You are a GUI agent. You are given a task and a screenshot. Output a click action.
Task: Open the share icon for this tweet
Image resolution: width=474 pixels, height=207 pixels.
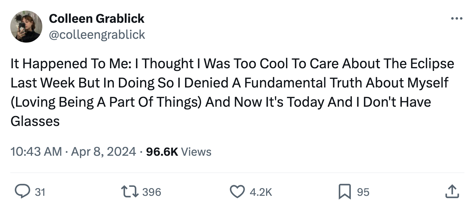click(453, 192)
